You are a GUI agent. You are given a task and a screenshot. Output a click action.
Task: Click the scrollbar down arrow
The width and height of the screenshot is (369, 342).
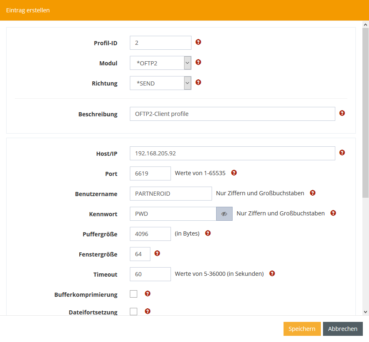(x=365, y=312)
